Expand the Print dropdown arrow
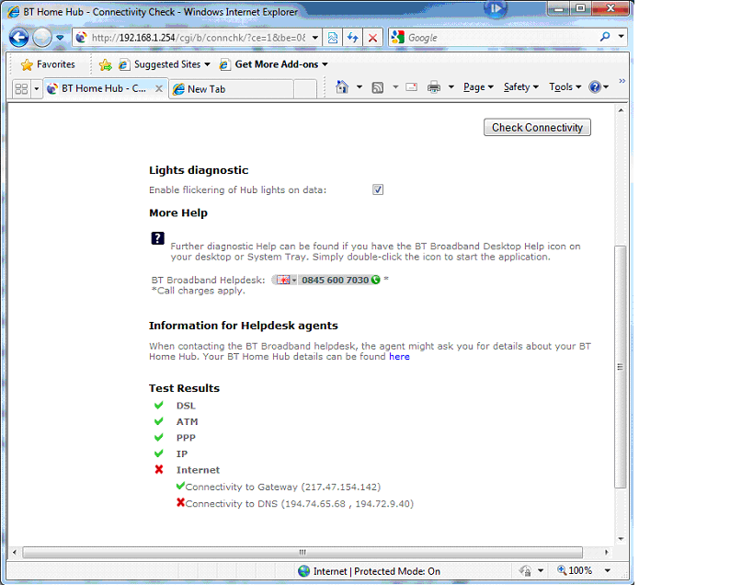The height and width of the screenshot is (585, 753). 451,87
